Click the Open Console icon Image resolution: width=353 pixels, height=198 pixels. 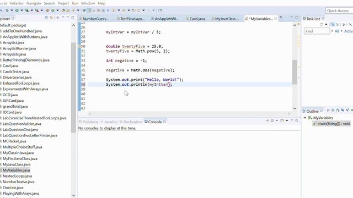tap(282, 120)
